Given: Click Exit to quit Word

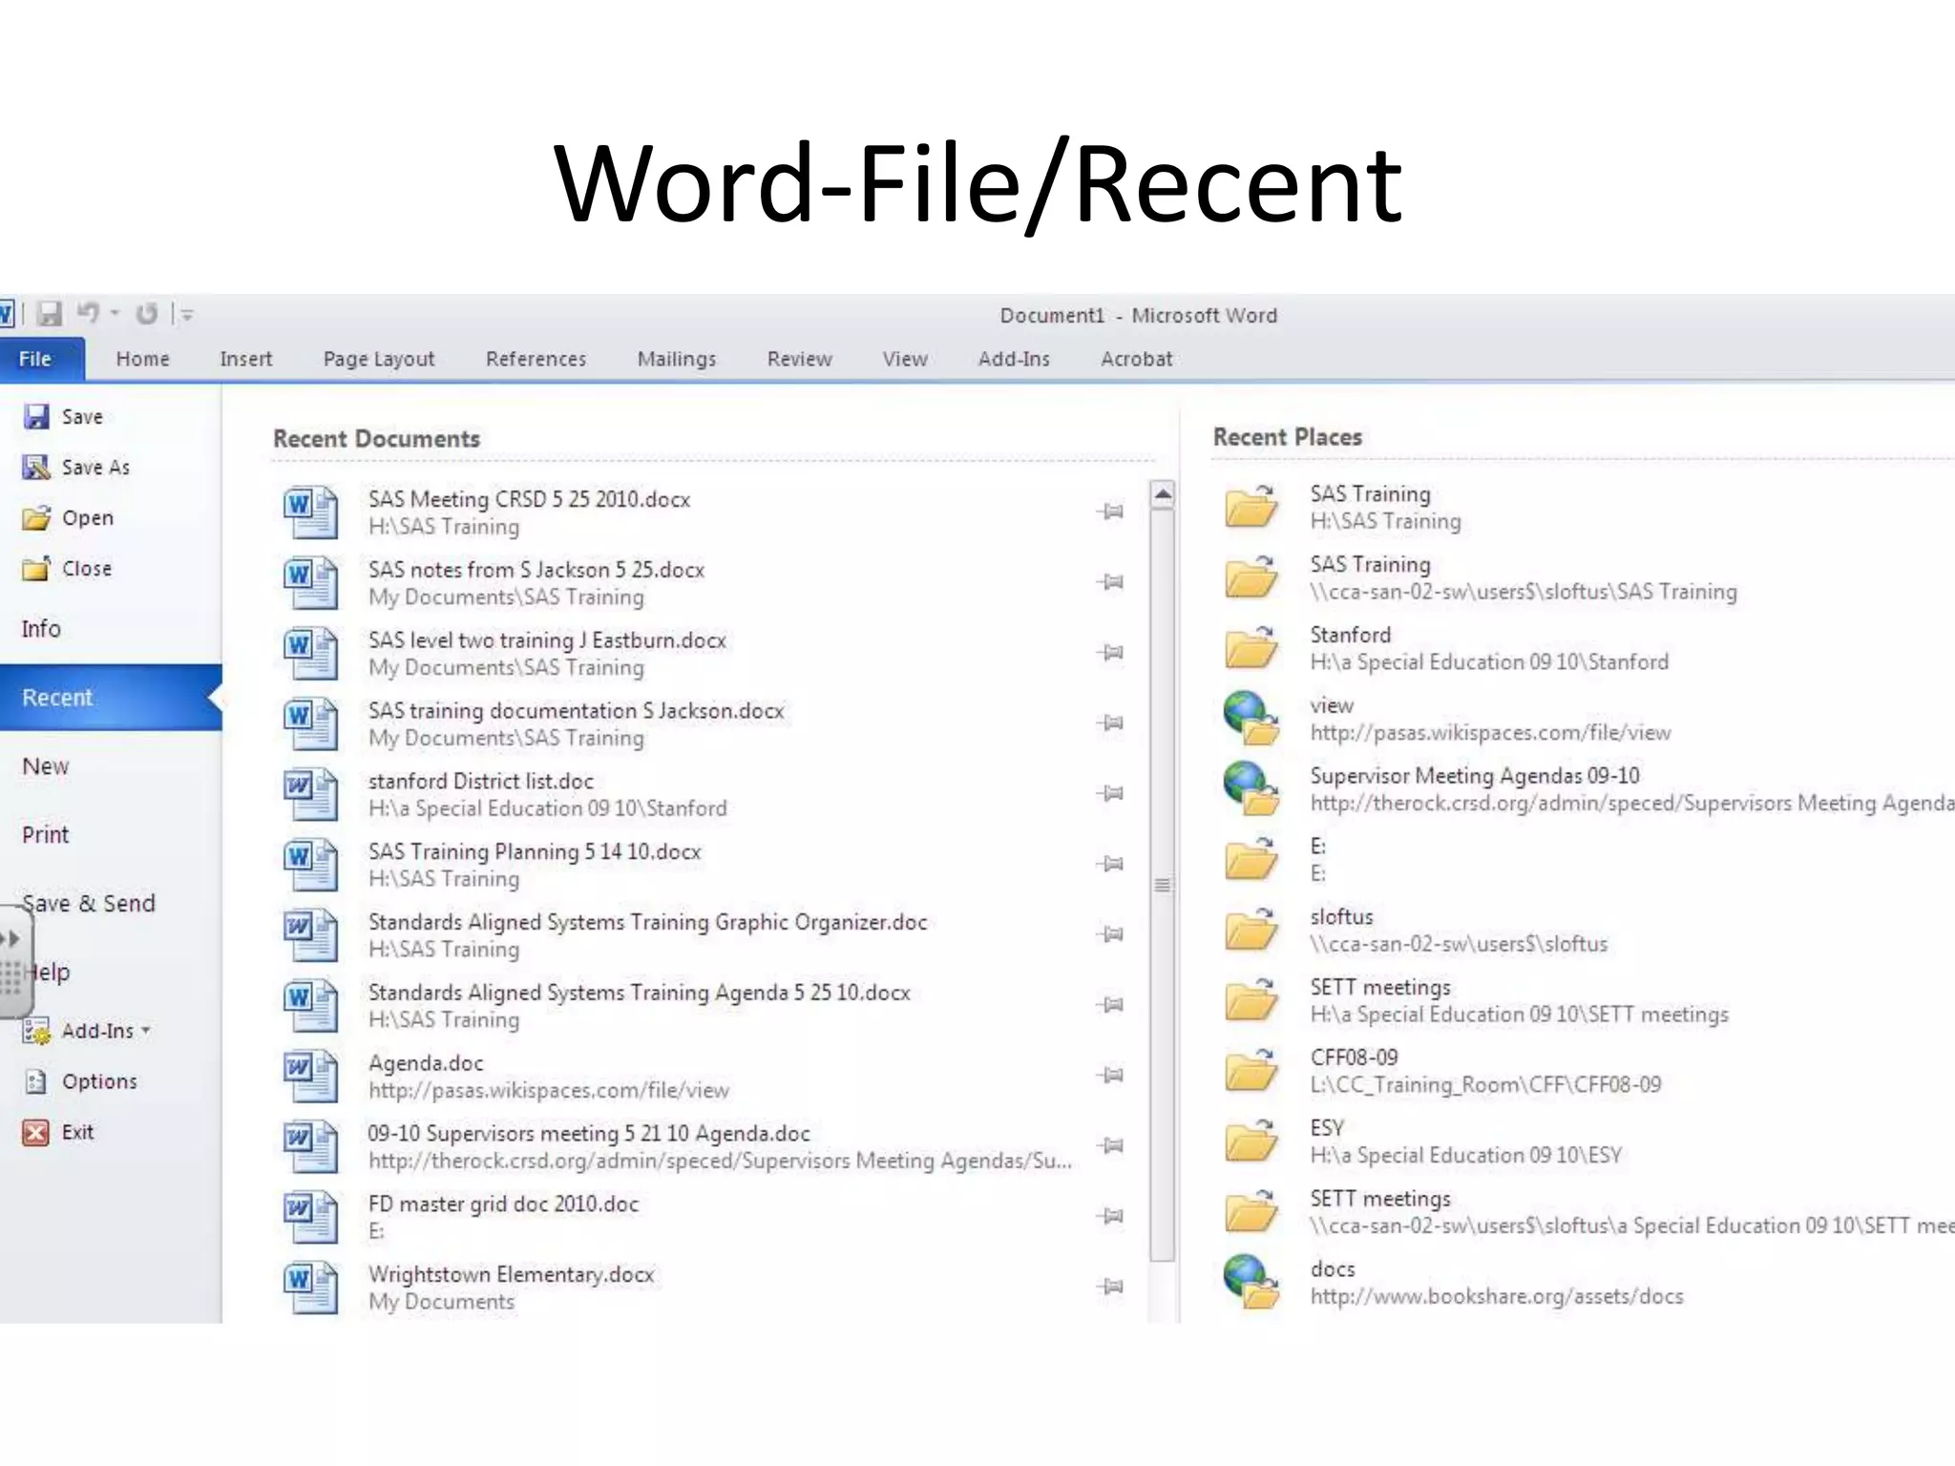Looking at the screenshot, I should (58, 1132).
